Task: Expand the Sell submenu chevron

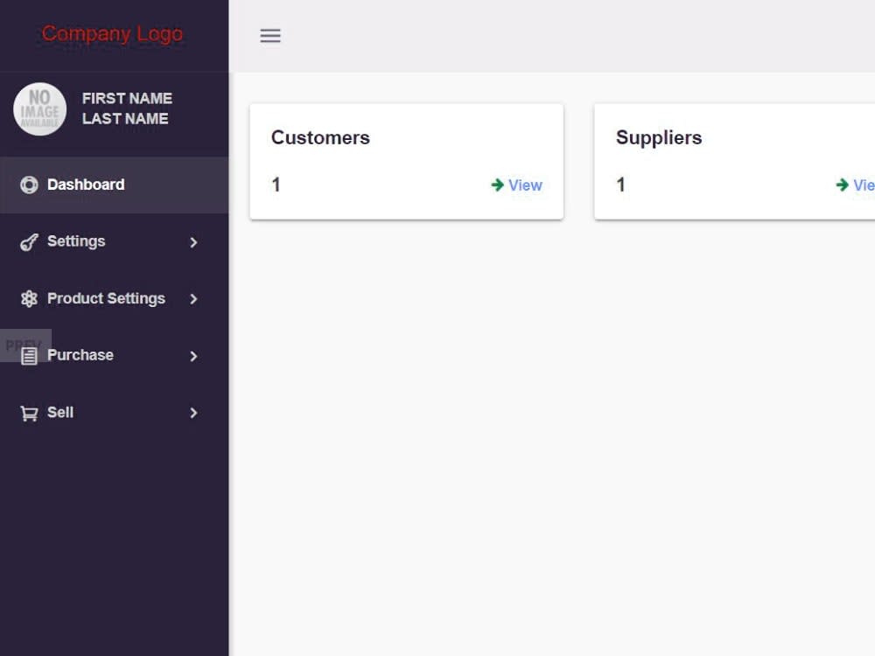Action: [x=193, y=413]
